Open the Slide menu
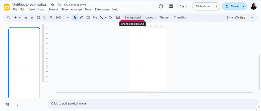This screenshot has width=261, height=111. pos(64,9)
